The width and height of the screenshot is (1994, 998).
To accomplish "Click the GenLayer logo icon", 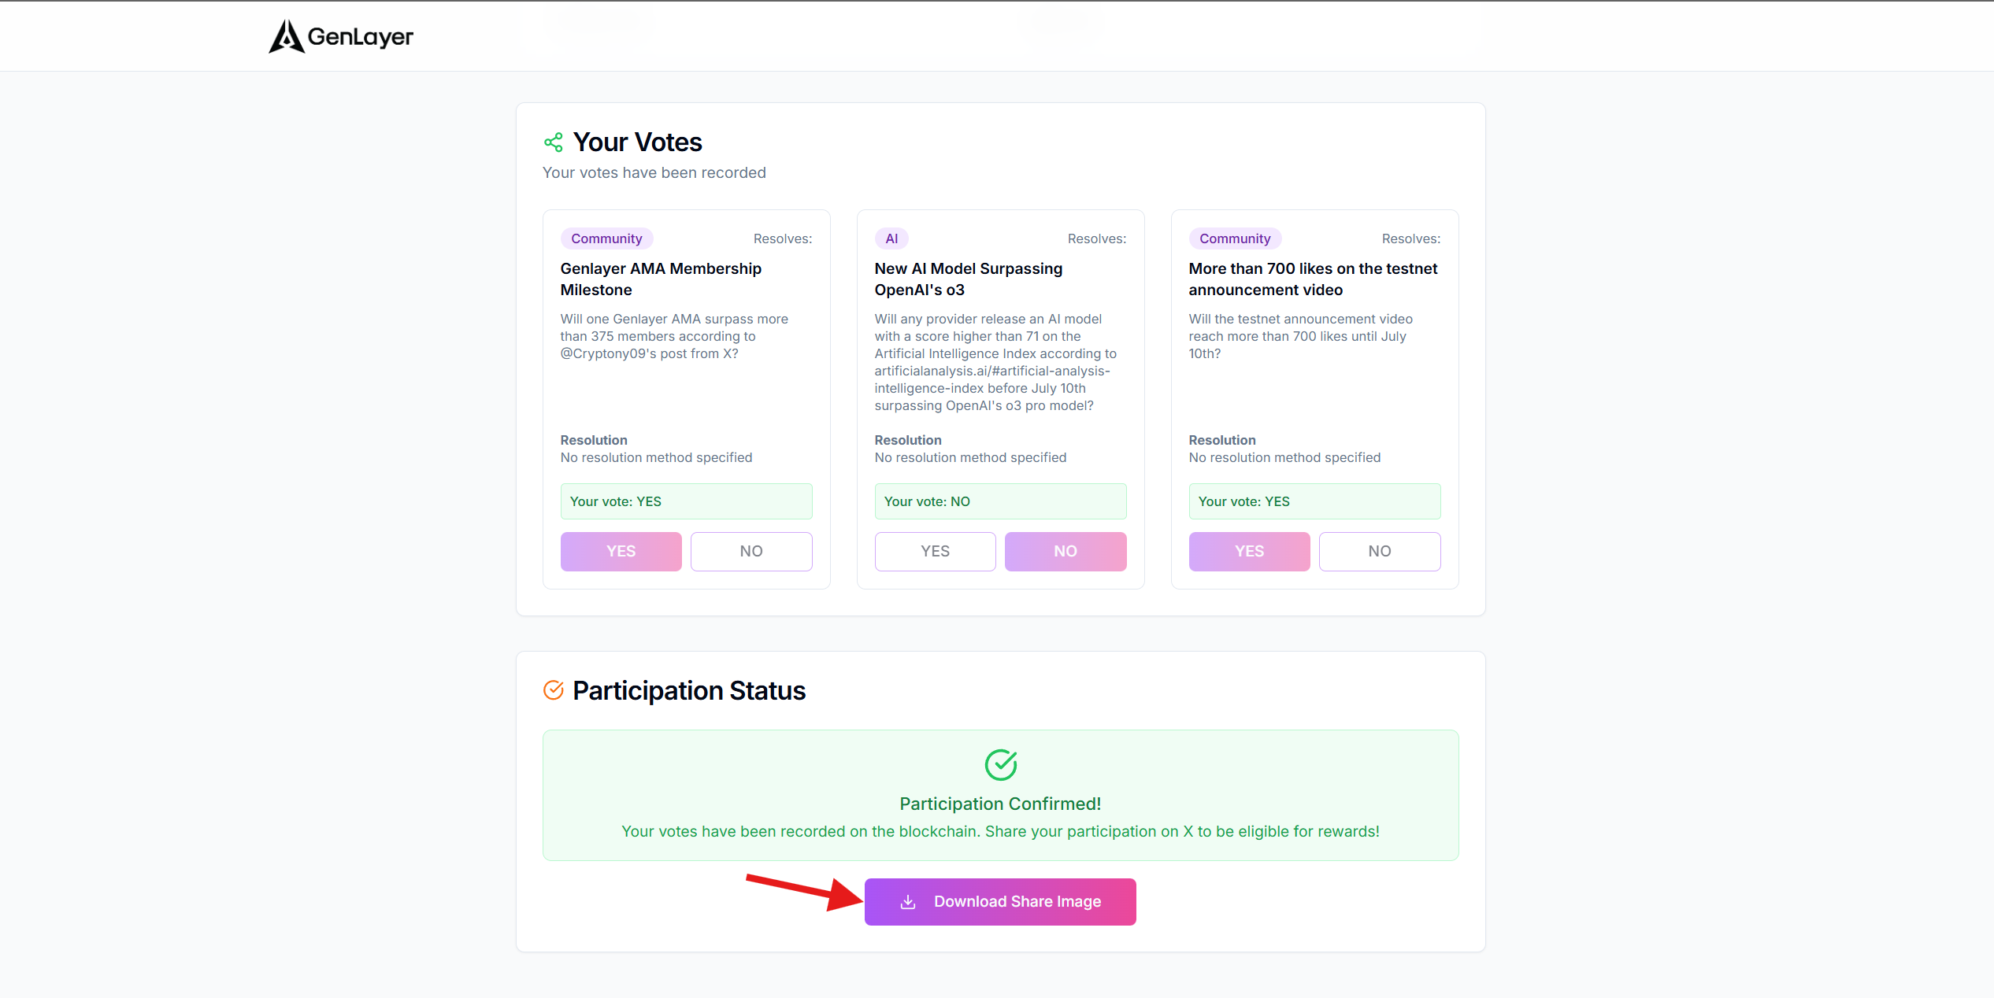I will point(286,36).
